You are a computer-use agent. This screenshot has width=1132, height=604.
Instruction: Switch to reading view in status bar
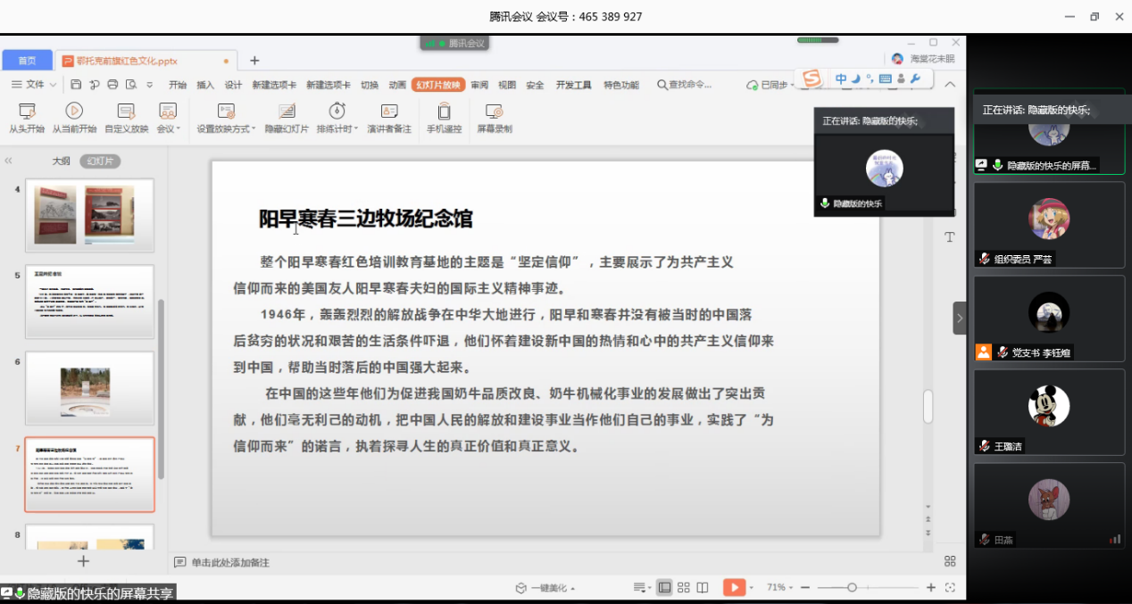pos(703,587)
